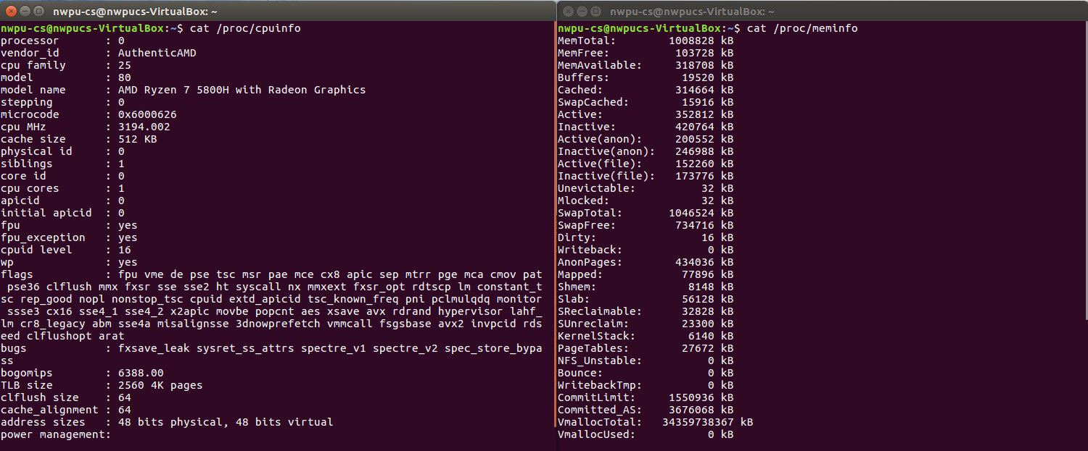Click '48 bits physical, 48 bits virtual'
The height and width of the screenshot is (451, 1088).
click(226, 422)
